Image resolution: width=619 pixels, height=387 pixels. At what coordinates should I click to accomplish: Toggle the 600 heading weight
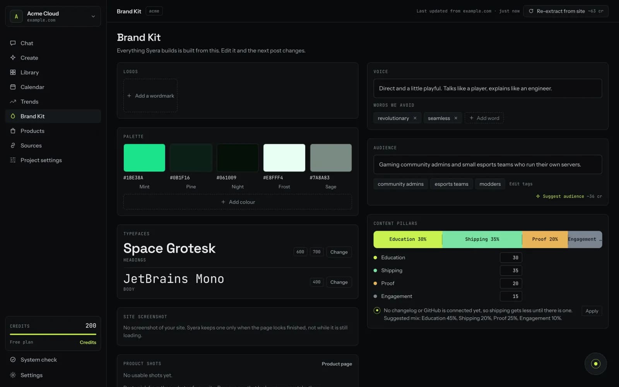tap(300, 252)
